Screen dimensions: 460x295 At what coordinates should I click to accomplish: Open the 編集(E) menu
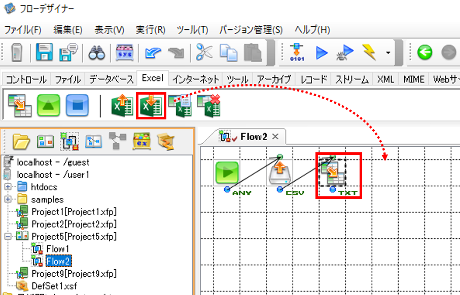click(x=68, y=30)
